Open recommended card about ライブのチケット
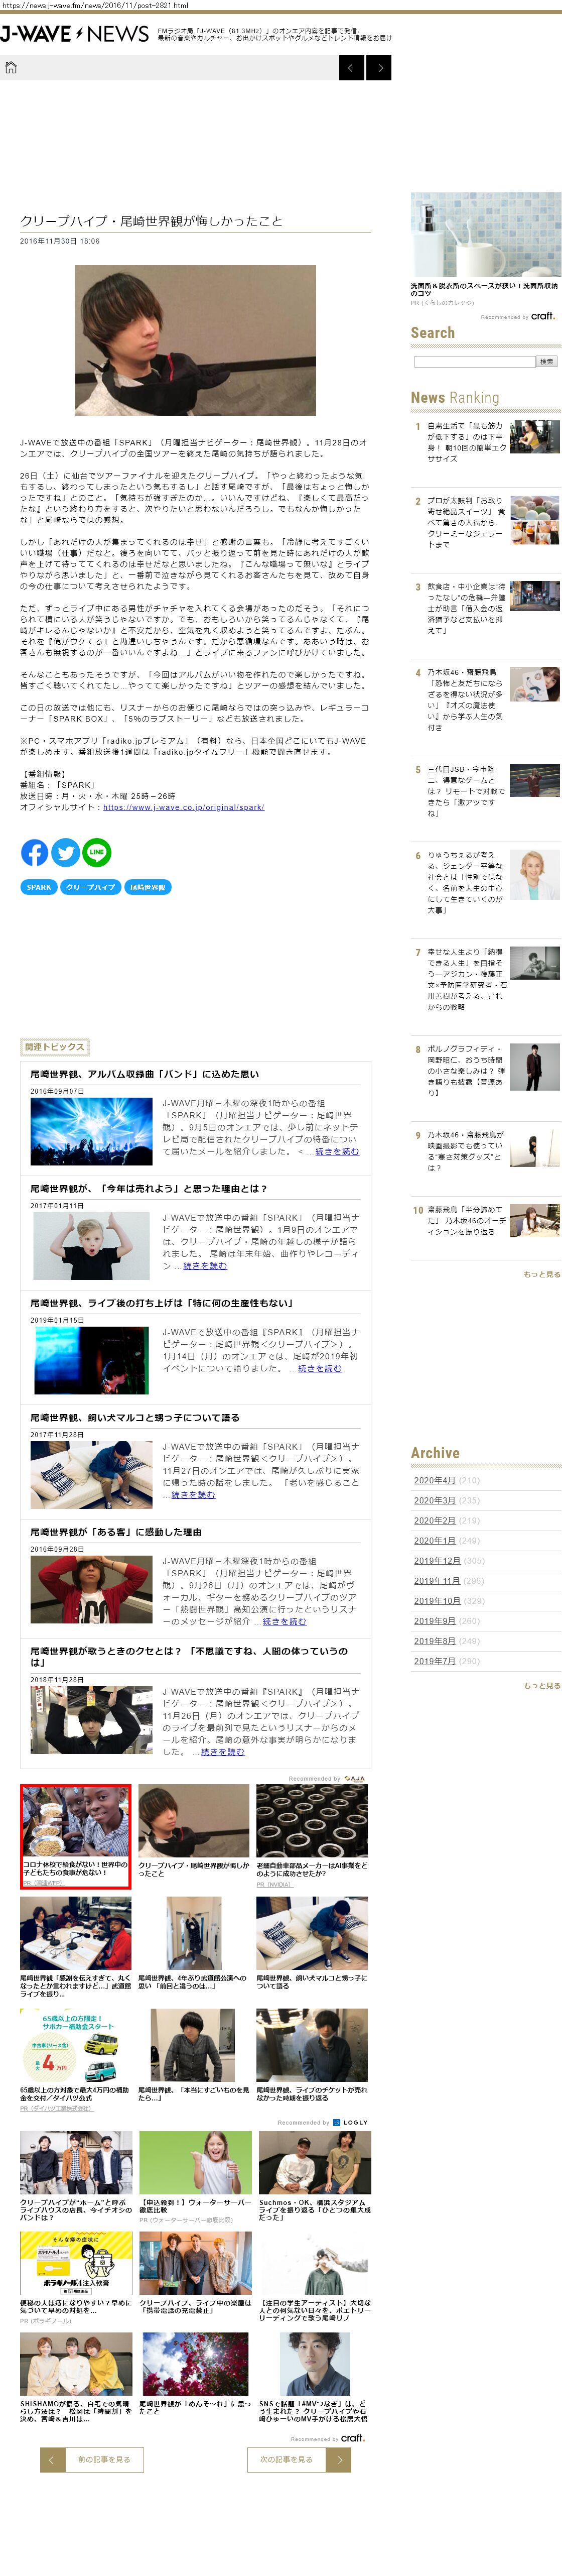 [x=312, y=2057]
